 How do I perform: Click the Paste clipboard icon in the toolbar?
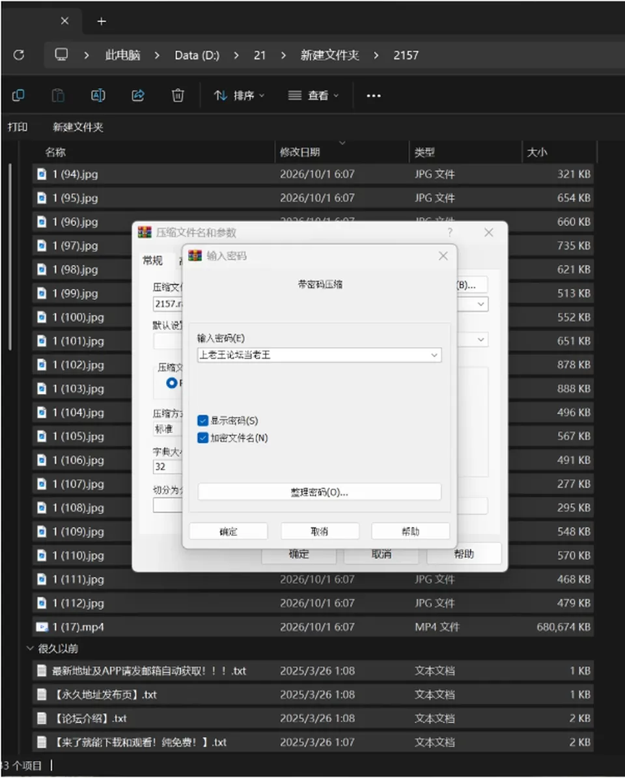pos(58,95)
